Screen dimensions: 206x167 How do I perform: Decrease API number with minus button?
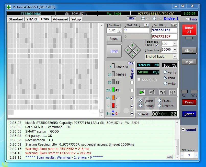coord(182,155)
